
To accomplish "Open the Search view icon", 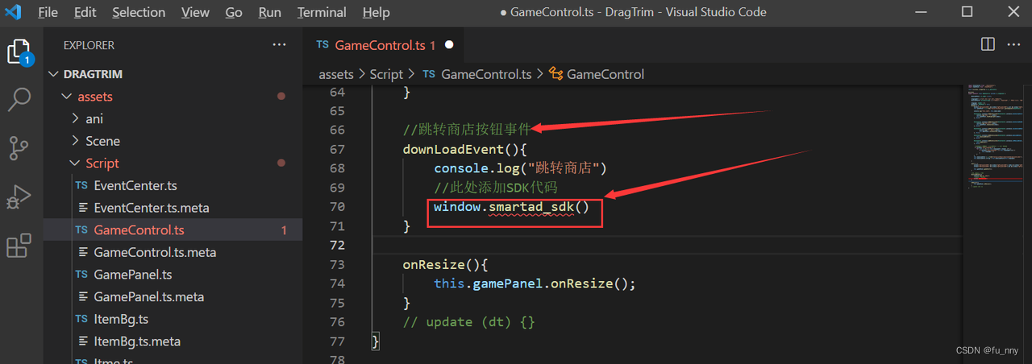I will coord(19,100).
